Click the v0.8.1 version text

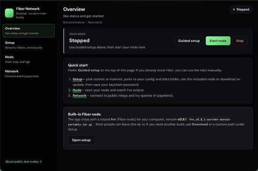click(x=182, y=119)
